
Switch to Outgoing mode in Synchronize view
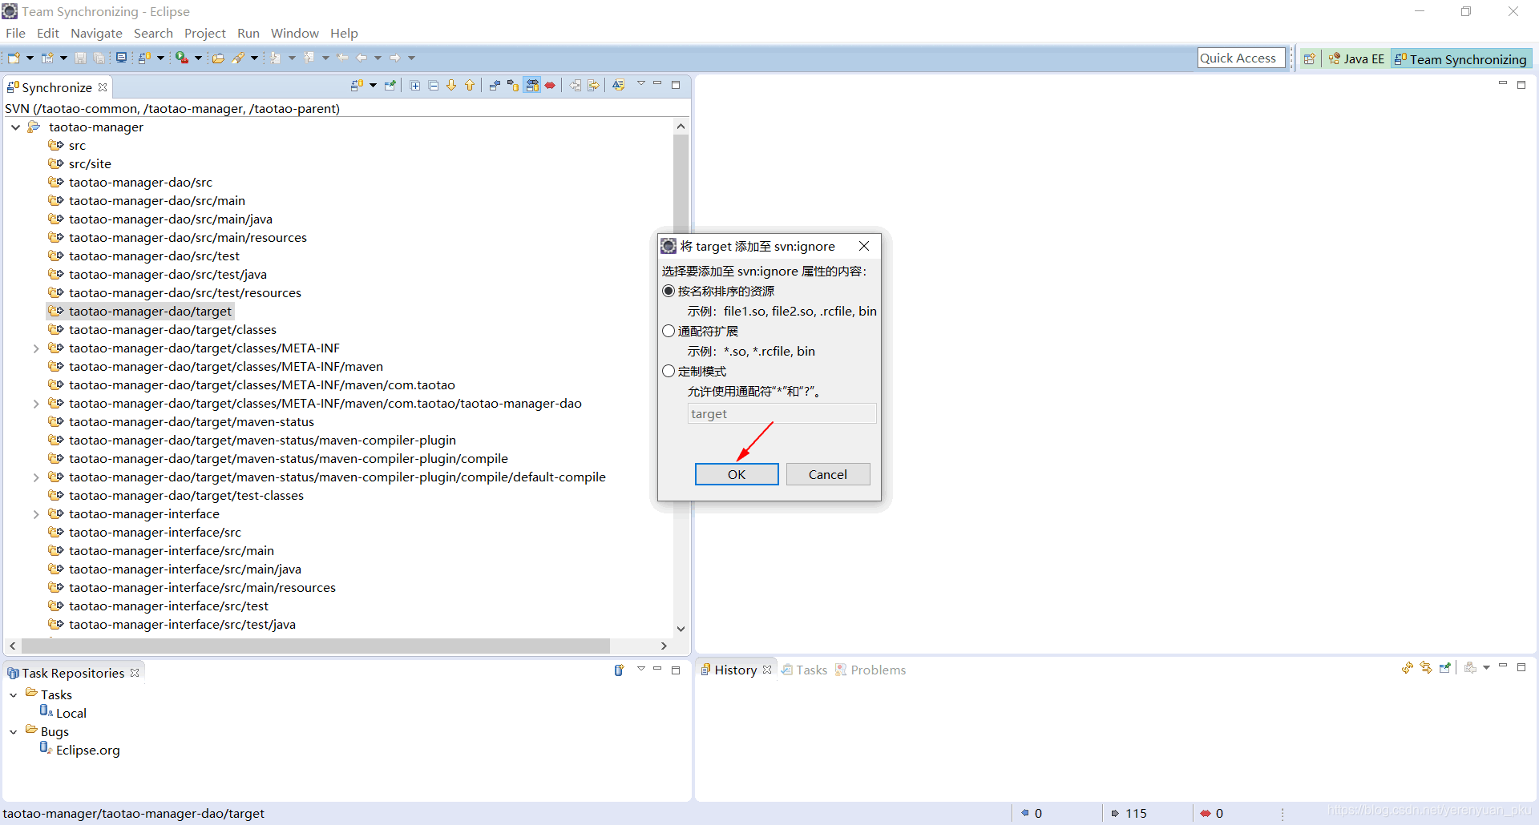point(513,85)
